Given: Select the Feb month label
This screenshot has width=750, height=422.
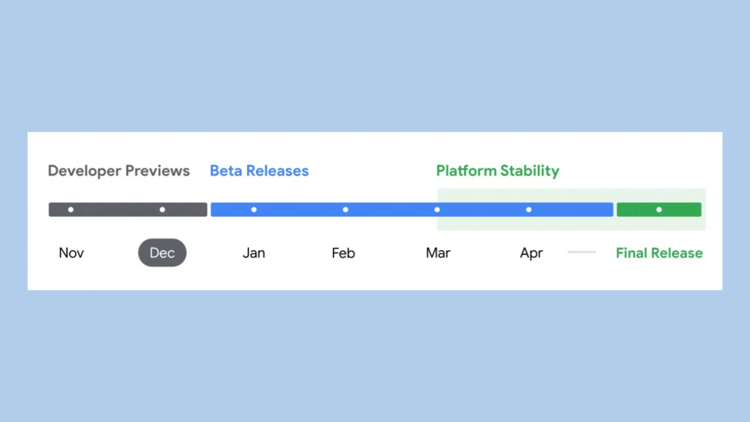Looking at the screenshot, I should point(343,253).
